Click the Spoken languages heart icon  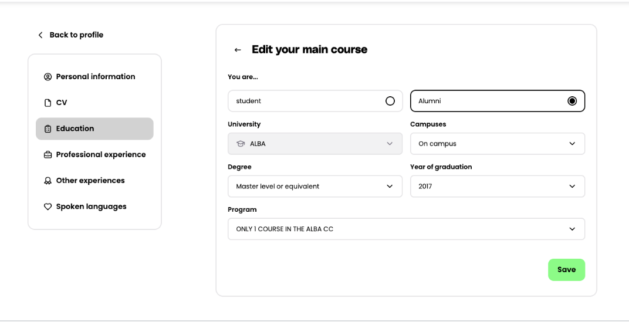pyautogui.click(x=48, y=207)
